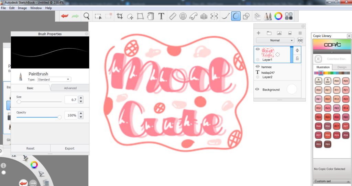Clear the layer with eraser icon
The image size is (352, 186).
click(290, 33)
